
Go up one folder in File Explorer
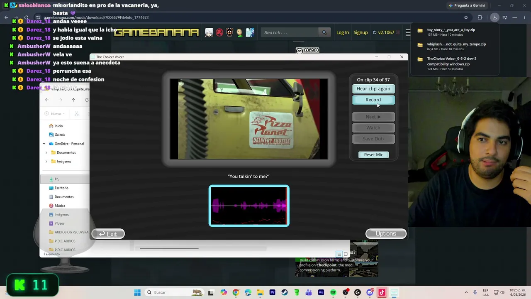click(73, 100)
